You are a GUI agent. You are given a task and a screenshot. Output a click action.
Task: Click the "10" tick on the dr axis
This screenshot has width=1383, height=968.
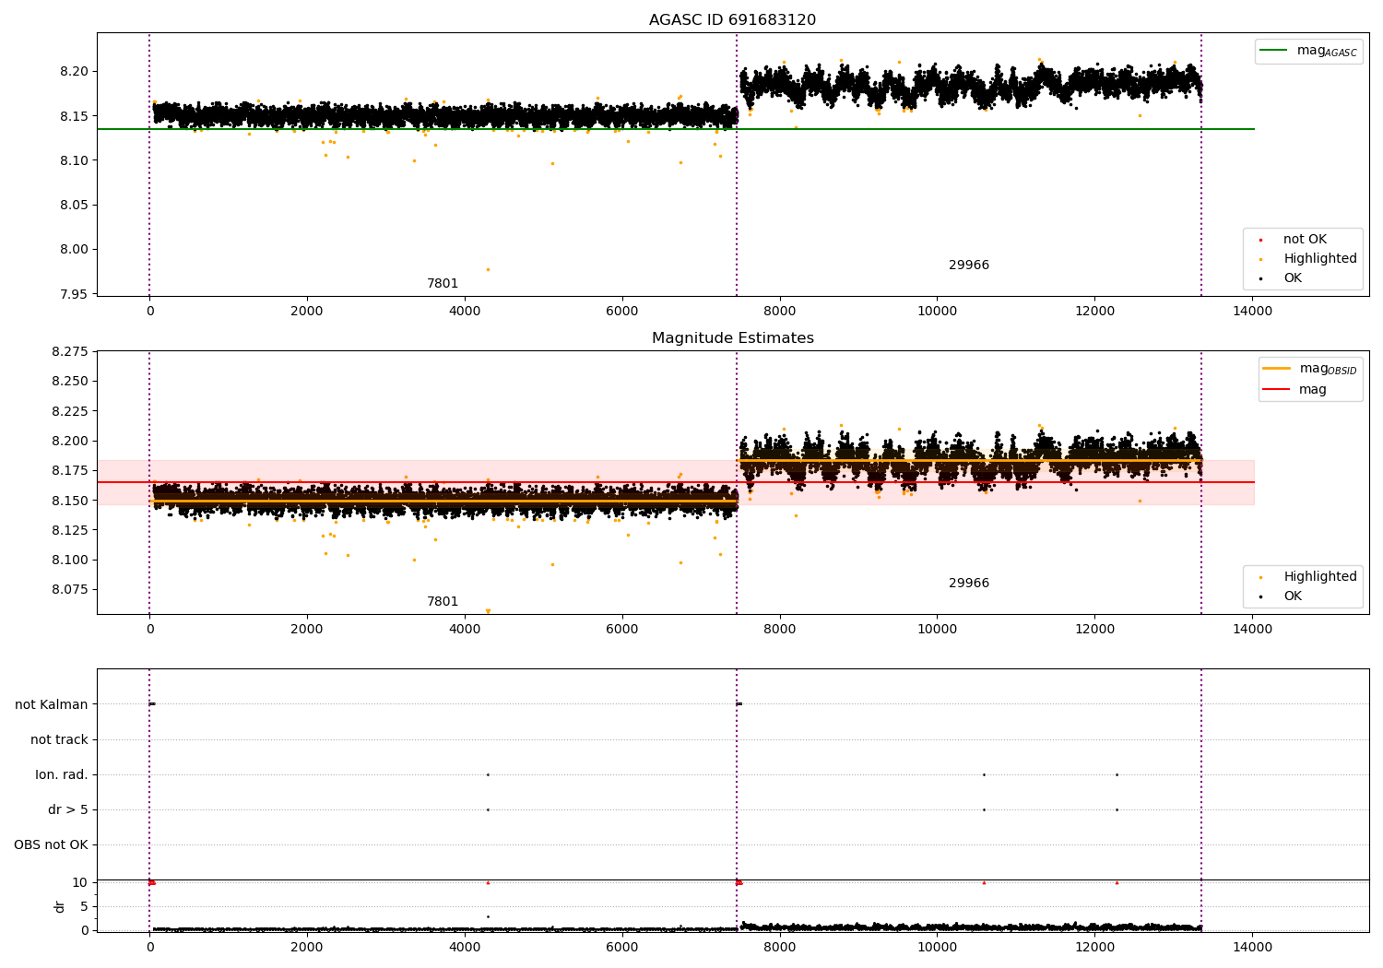80,883
